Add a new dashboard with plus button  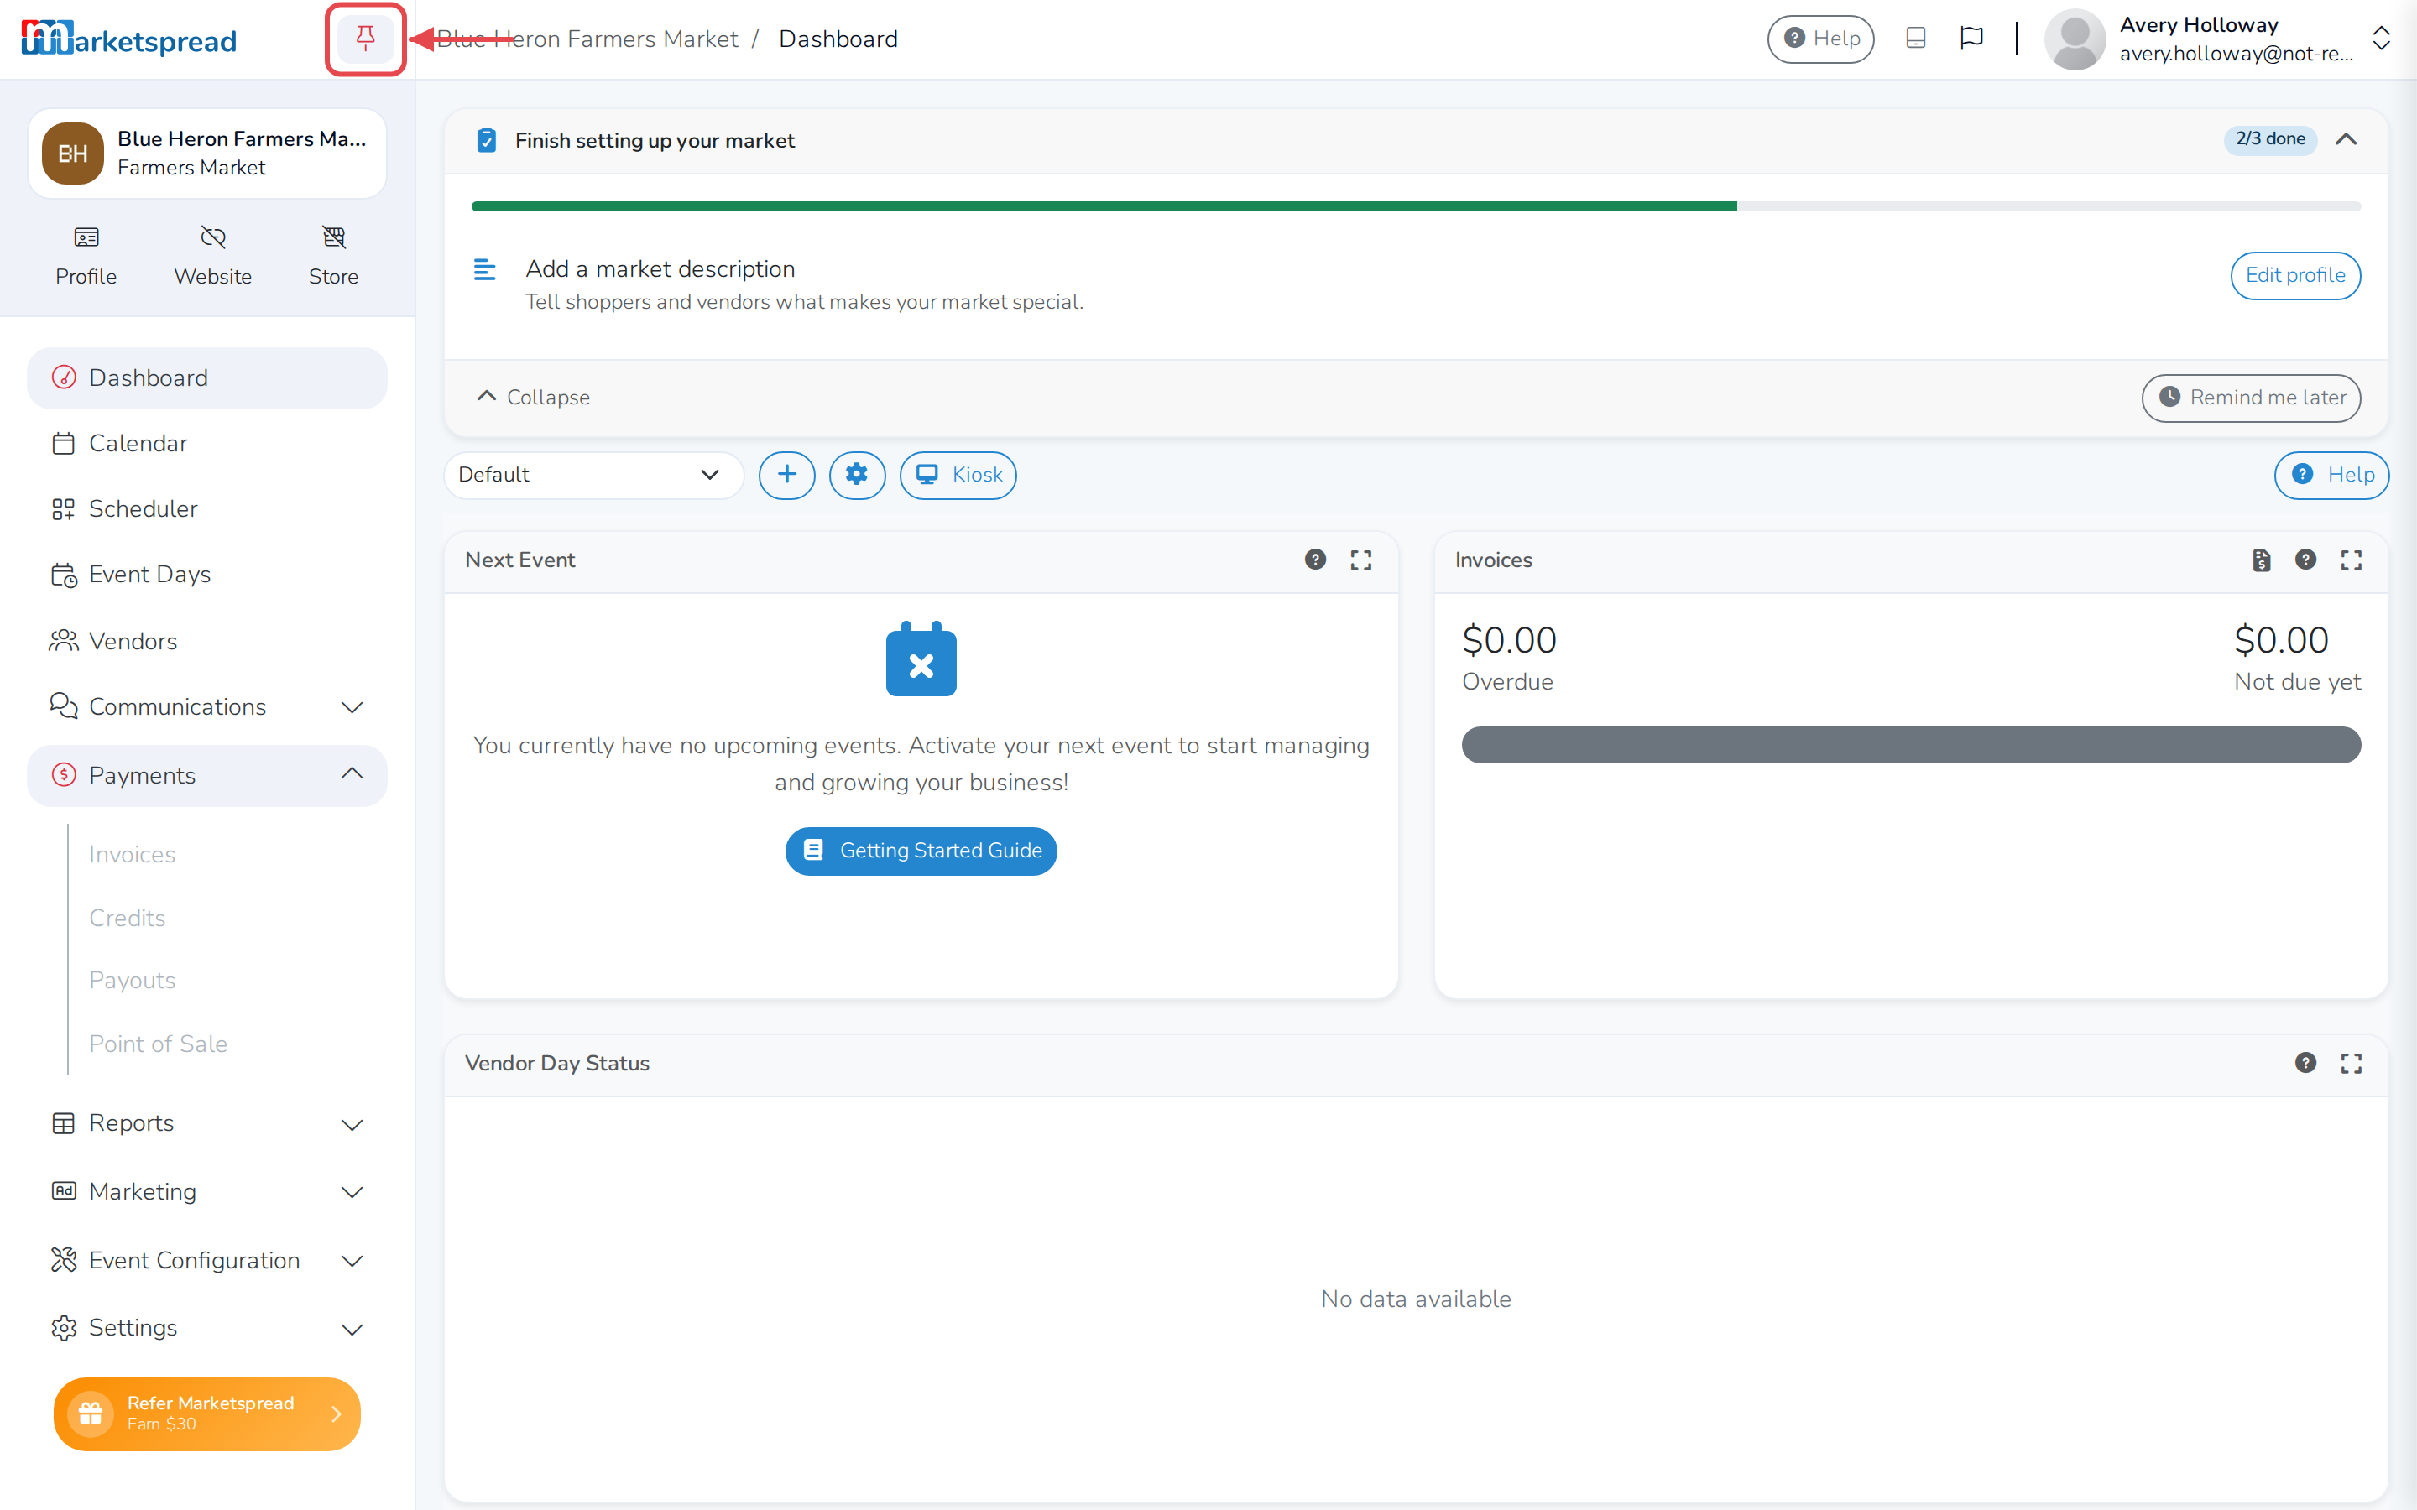tap(787, 476)
